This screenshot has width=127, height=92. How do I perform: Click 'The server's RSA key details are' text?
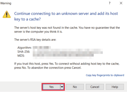click(x=35, y=40)
